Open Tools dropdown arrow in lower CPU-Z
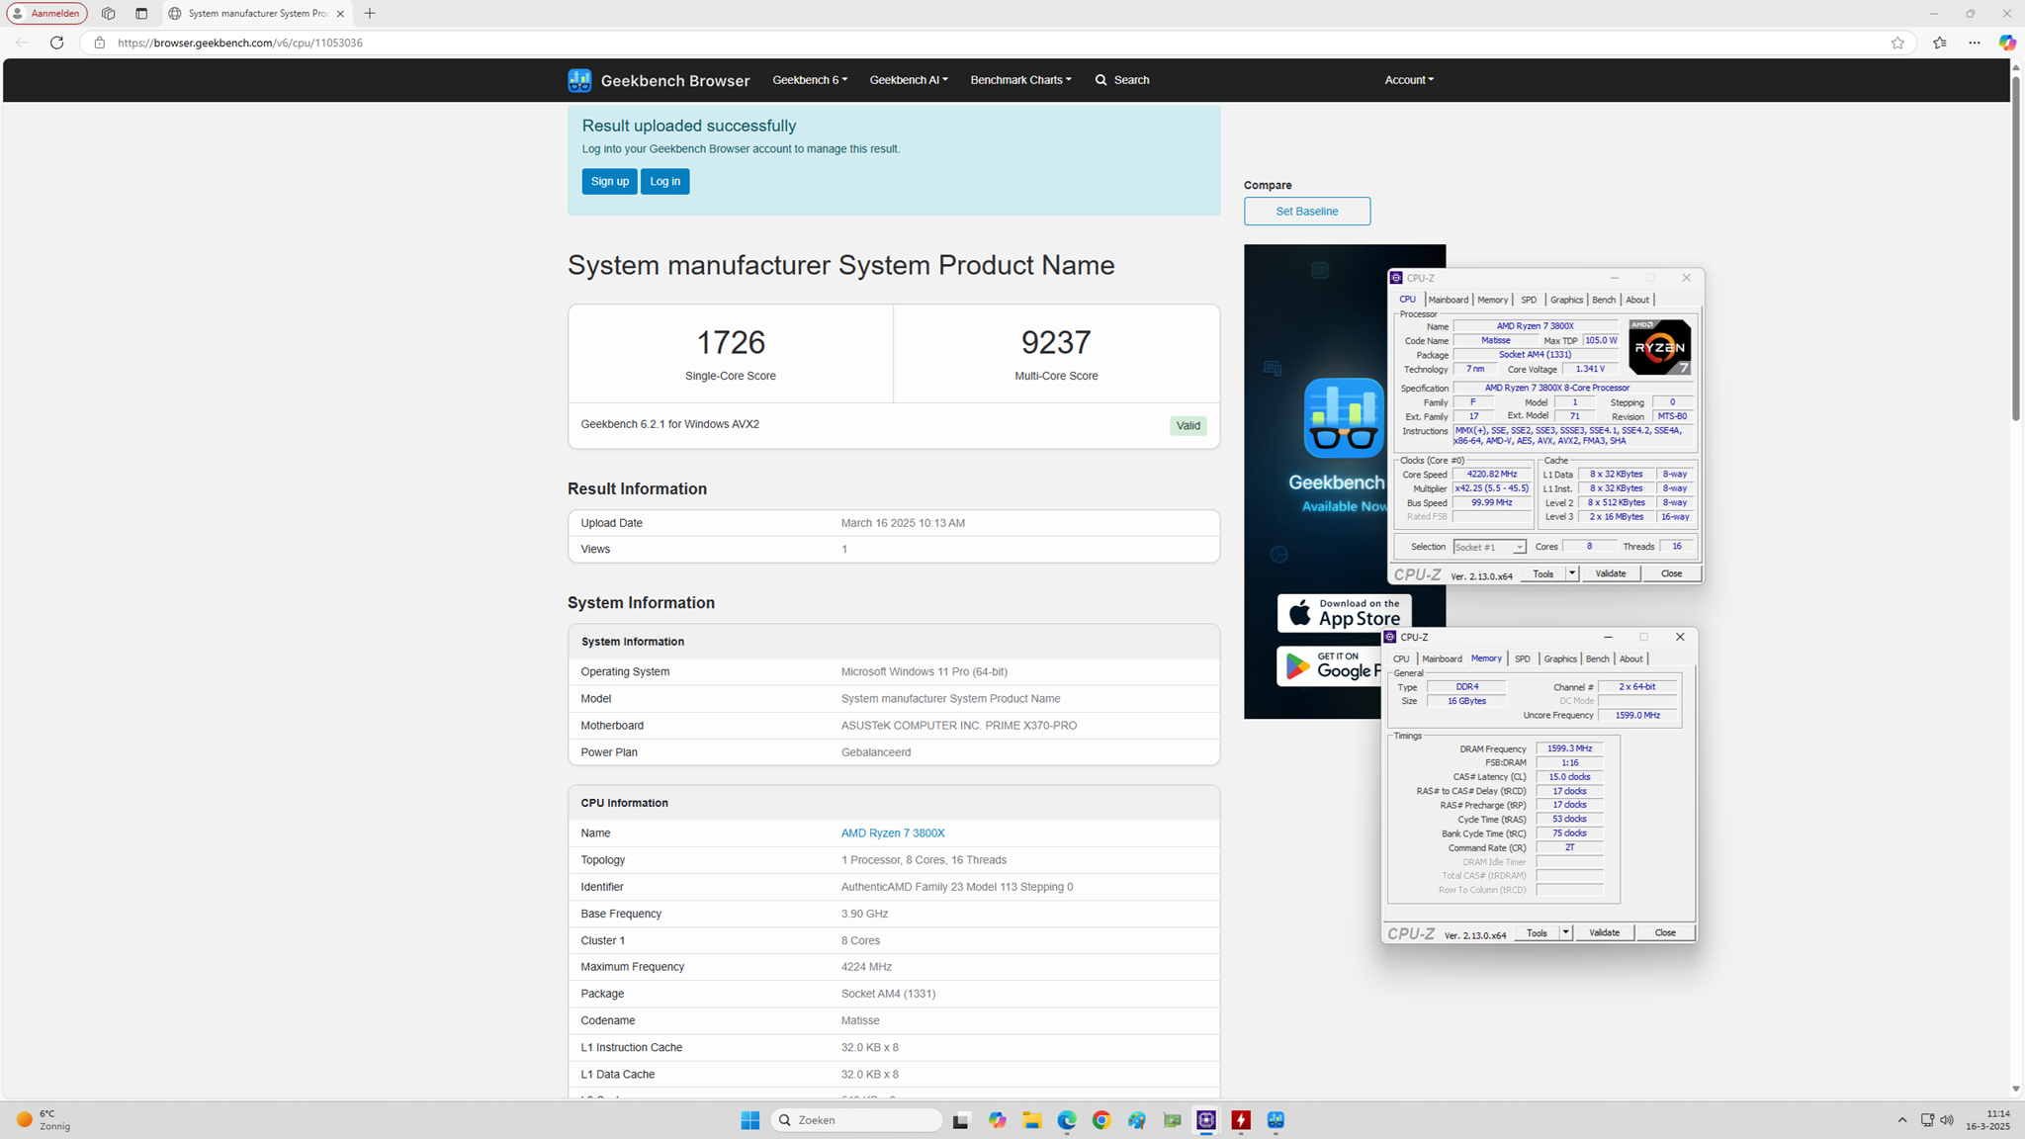 1565,933
